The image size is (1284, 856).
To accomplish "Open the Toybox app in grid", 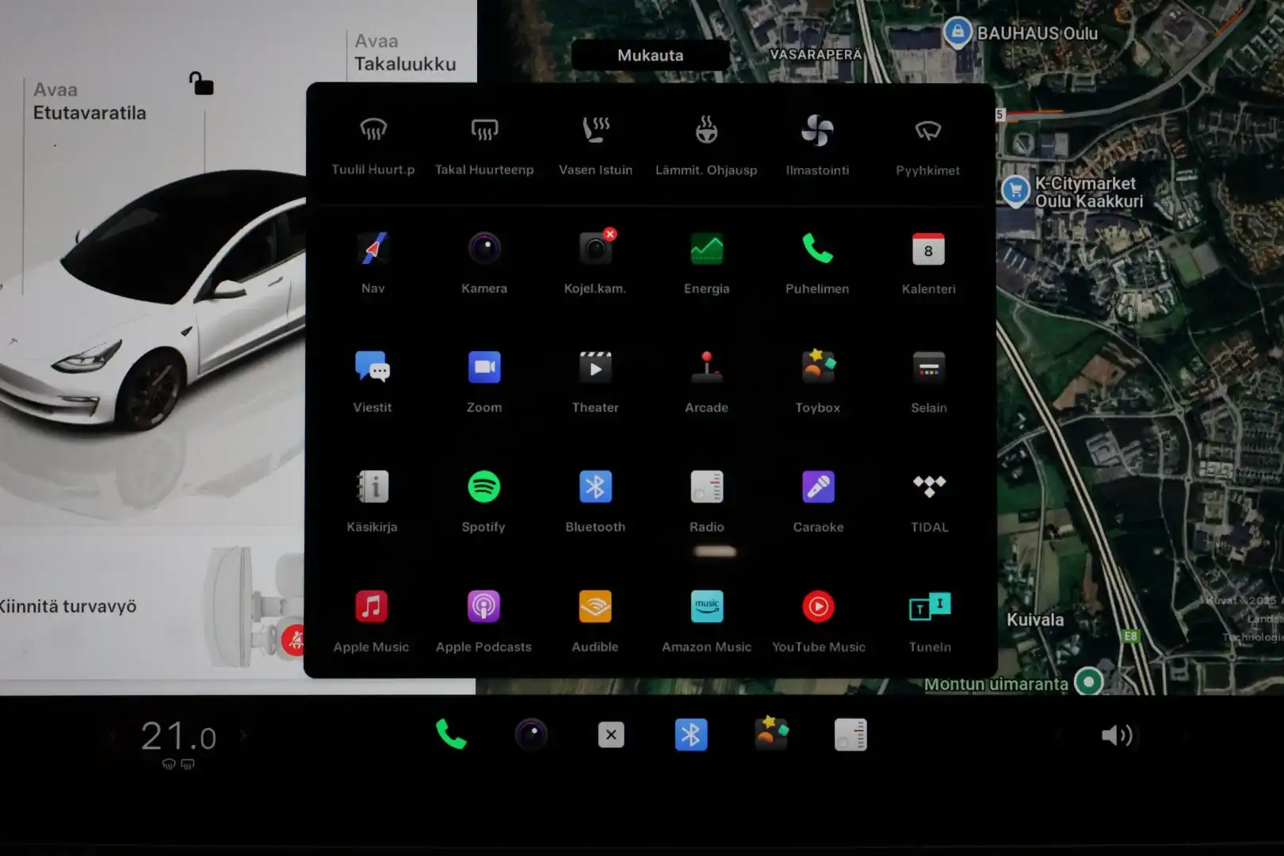I will coord(817,384).
